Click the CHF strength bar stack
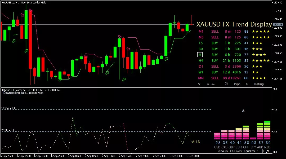Image resolution: width=286 pixels, height=159 pixels. pyautogui.click(x=246, y=132)
